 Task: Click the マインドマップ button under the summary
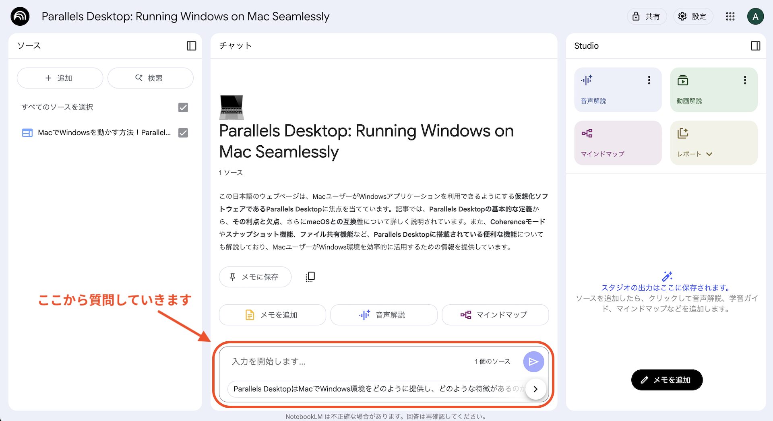tap(495, 315)
